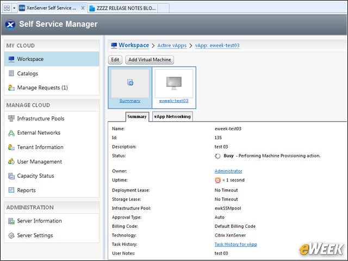Image resolution: width=348 pixels, height=261 pixels.
Task: Click the eweek-test03 link under thumbnail
Action: click(x=174, y=101)
